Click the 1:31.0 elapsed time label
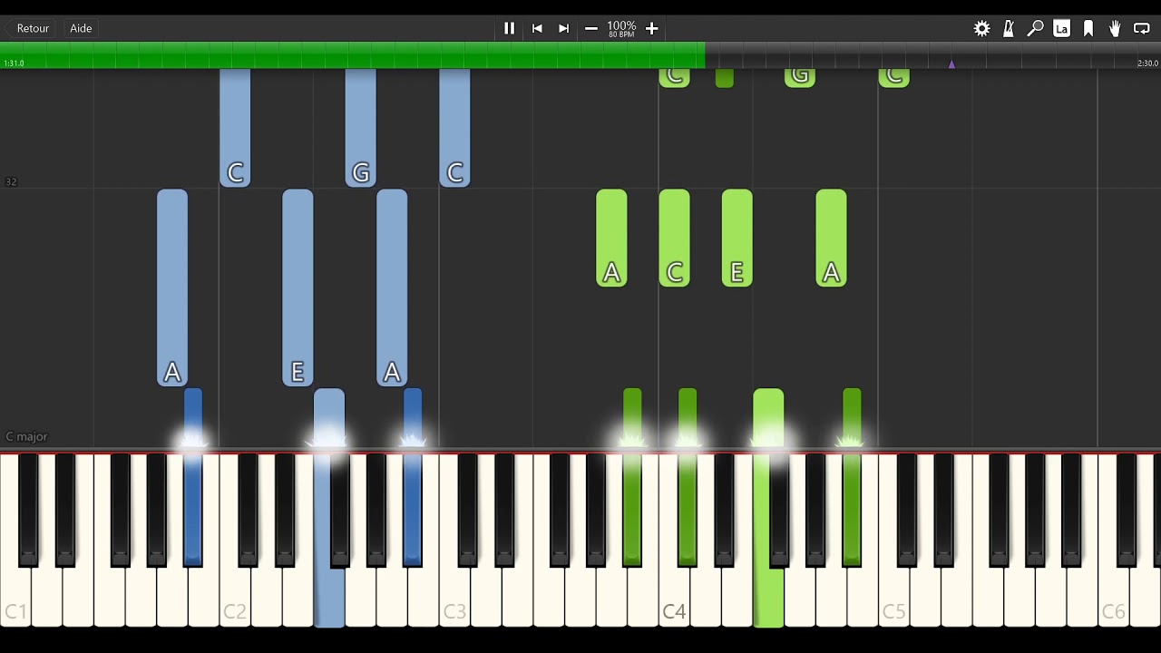The width and height of the screenshot is (1161, 653). coord(14,63)
